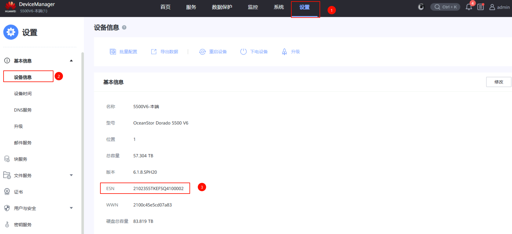512x234 pixels.
Task: Open the 数据保护 top menu
Action: point(222,7)
